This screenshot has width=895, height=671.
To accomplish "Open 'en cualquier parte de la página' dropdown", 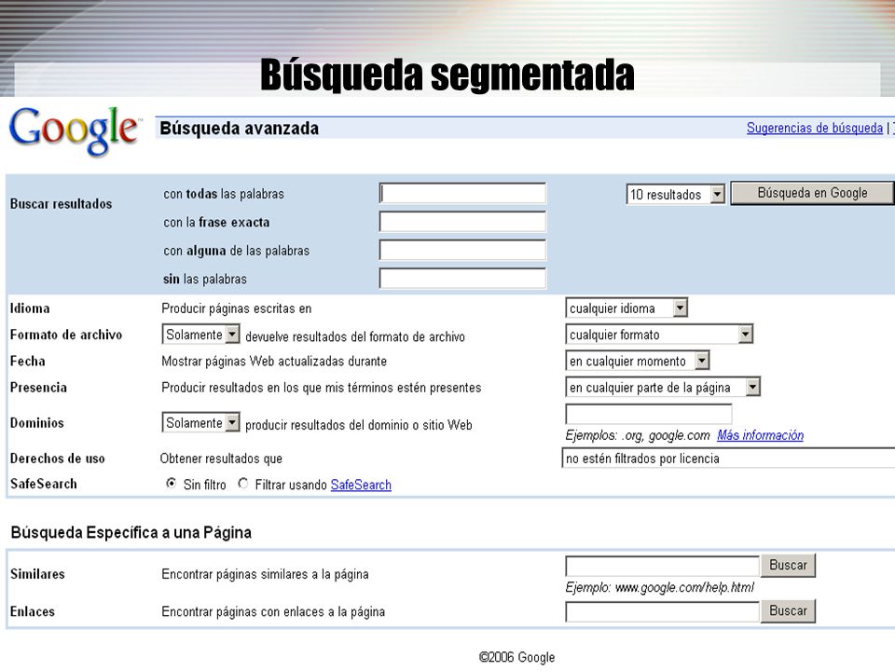I will pyautogui.click(x=663, y=387).
